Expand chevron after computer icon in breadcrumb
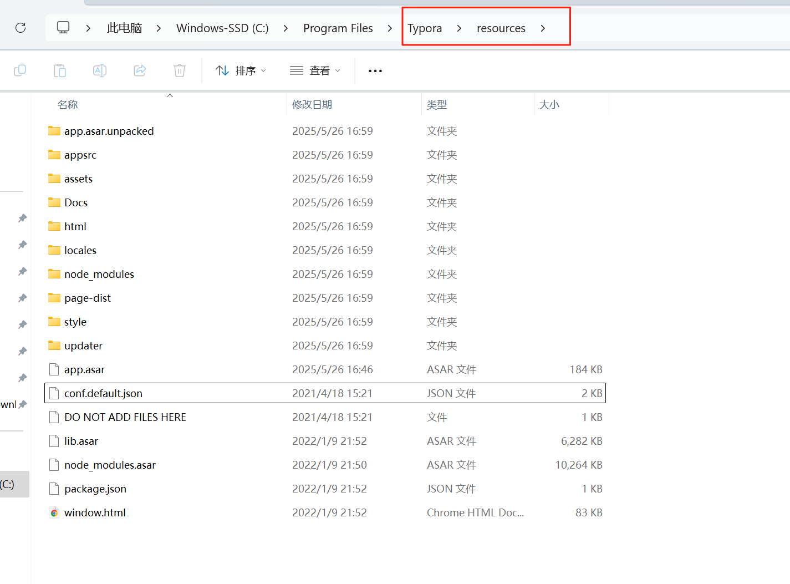Viewport: 790px width, 584px height. coord(88,28)
